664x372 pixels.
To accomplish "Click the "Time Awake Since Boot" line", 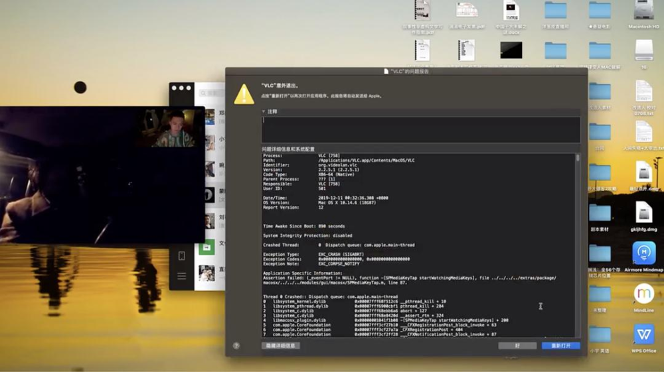I will pyautogui.click(x=304, y=226).
